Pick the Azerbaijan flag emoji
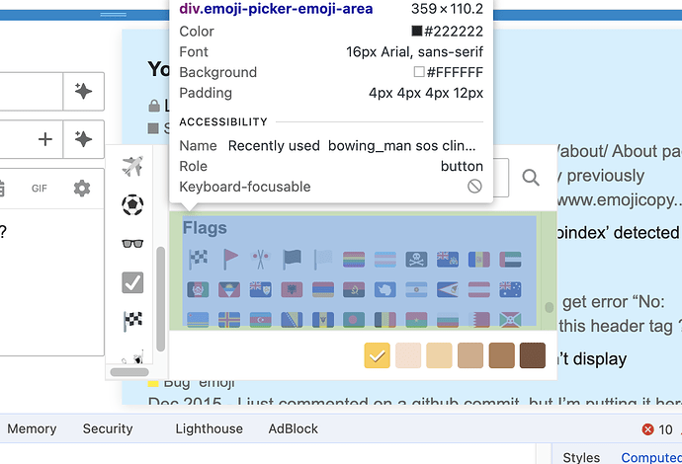The image size is (682, 464). tap(261, 320)
